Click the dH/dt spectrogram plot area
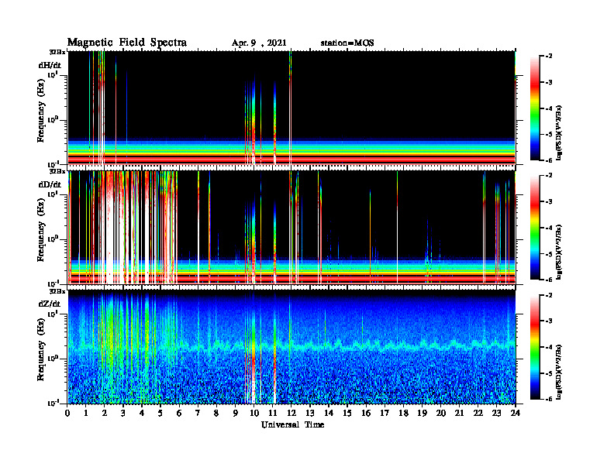Viewport: 614px width, 474px height. click(291, 108)
